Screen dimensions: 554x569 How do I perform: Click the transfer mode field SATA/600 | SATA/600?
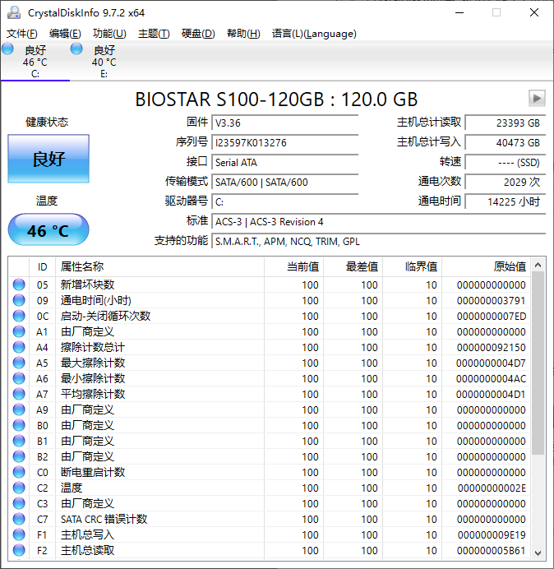[x=285, y=183]
